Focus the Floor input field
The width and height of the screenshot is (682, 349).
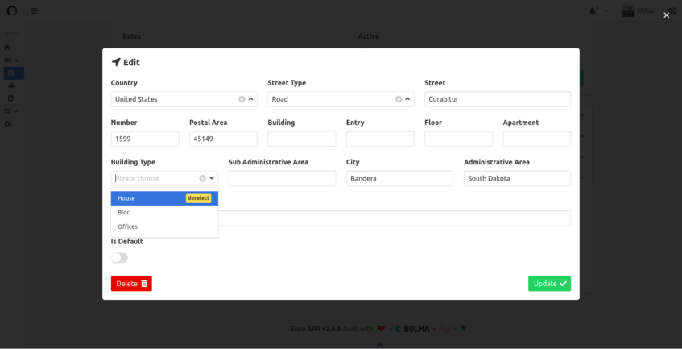(458, 139)
